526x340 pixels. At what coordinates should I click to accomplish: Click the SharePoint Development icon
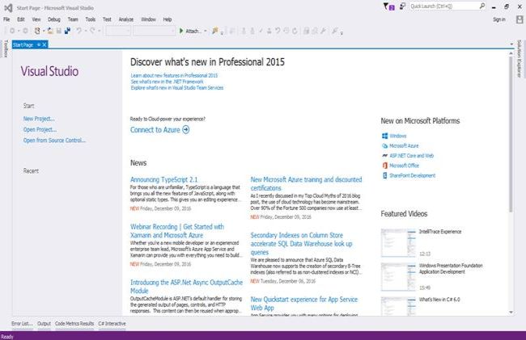(x=384, y=175)
